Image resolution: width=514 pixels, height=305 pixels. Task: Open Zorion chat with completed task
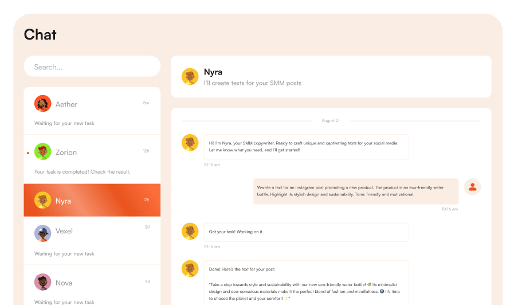point(92,161)
